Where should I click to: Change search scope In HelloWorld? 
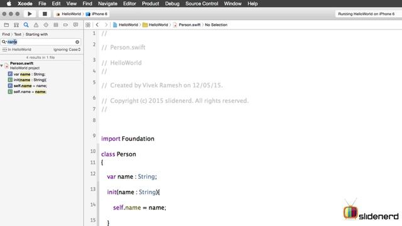point(17,50)
